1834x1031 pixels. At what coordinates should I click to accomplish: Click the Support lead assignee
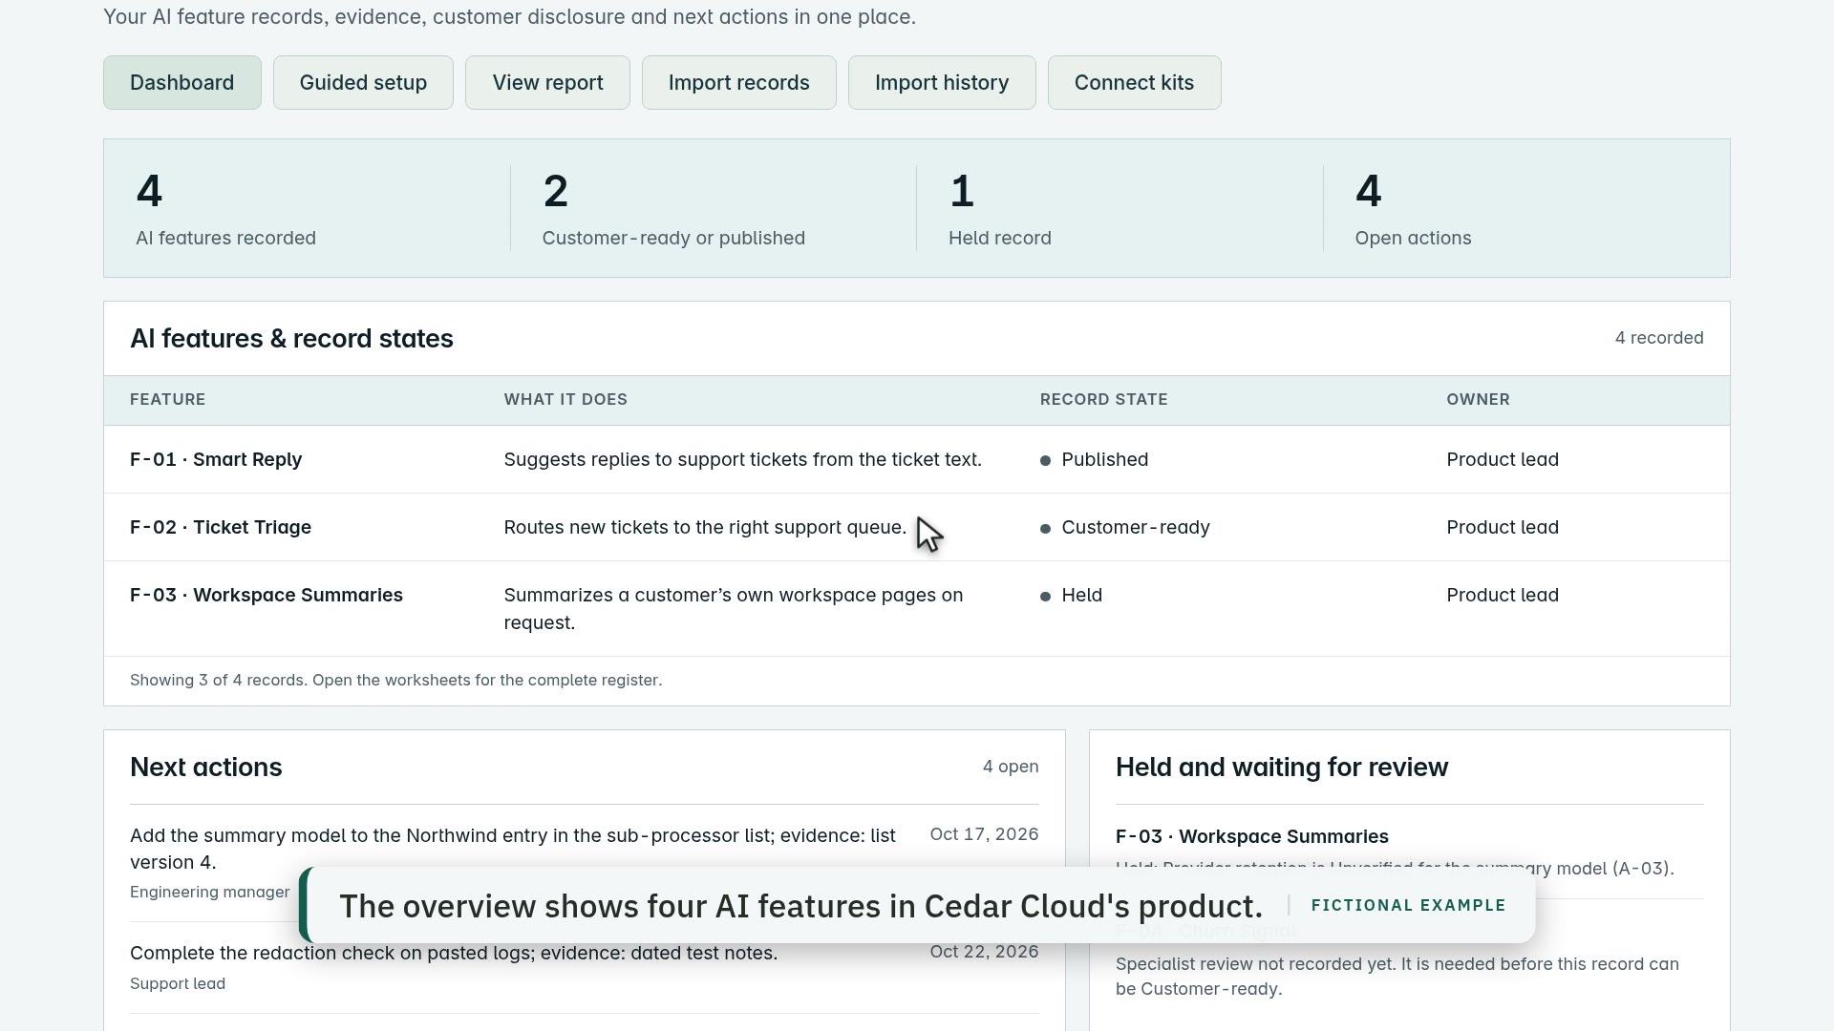pyautogui.click(x=178, y=983)
